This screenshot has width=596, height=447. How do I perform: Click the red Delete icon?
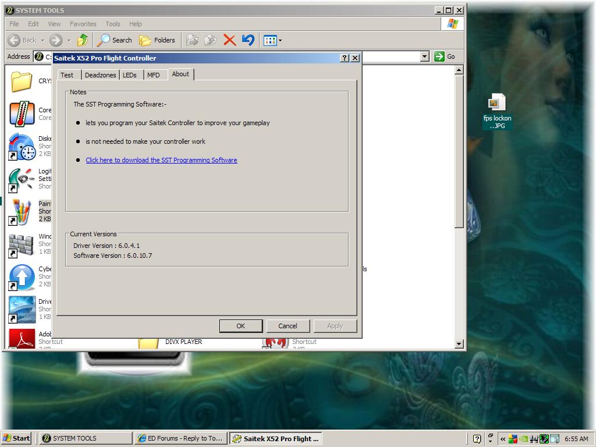pyautogui.click(x=229, y=40)
